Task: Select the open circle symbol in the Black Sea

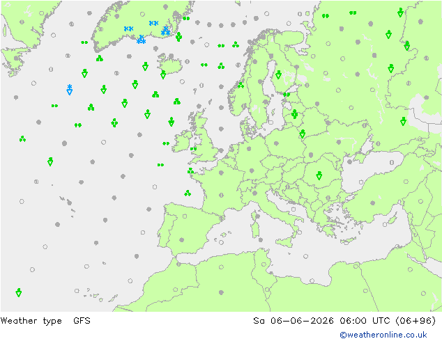Action: click(392, 162)
